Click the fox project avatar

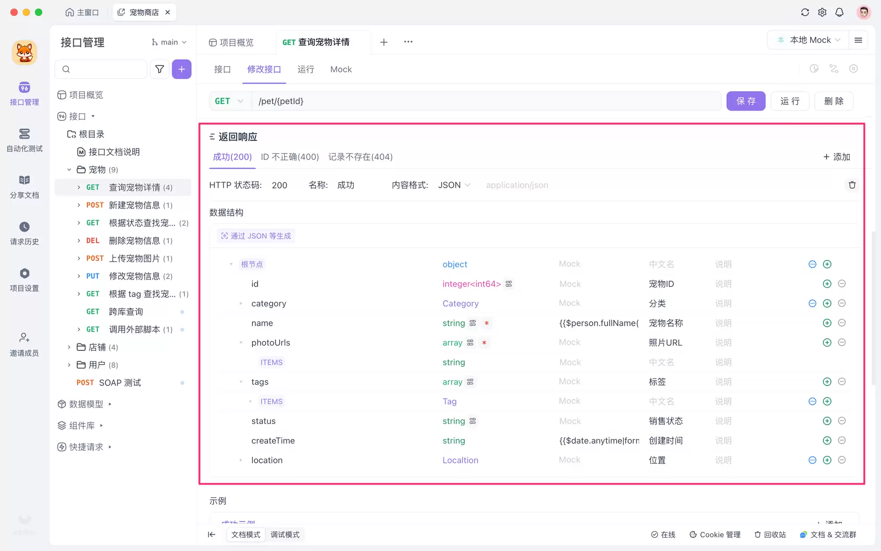pyautogui.click(x=25, y=52)
